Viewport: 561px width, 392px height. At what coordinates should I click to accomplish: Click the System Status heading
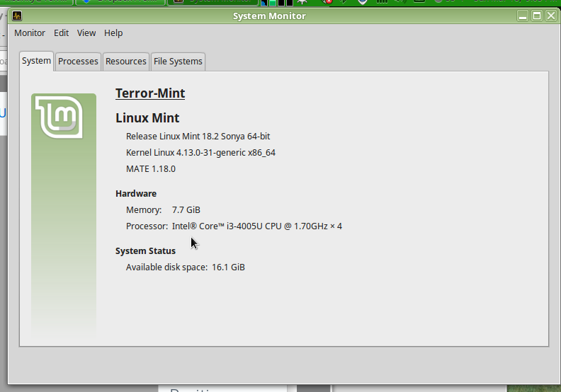click(x=145, y=251)
